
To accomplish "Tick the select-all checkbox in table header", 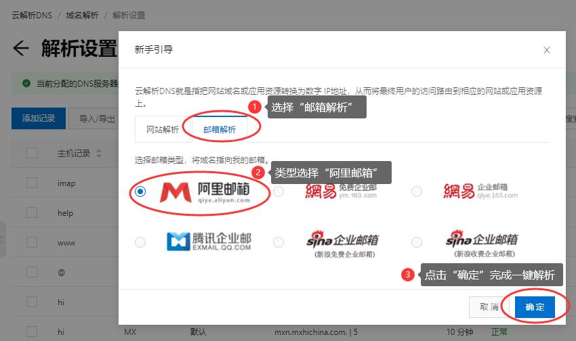I will pyautogui.click(x=32, y=153).
